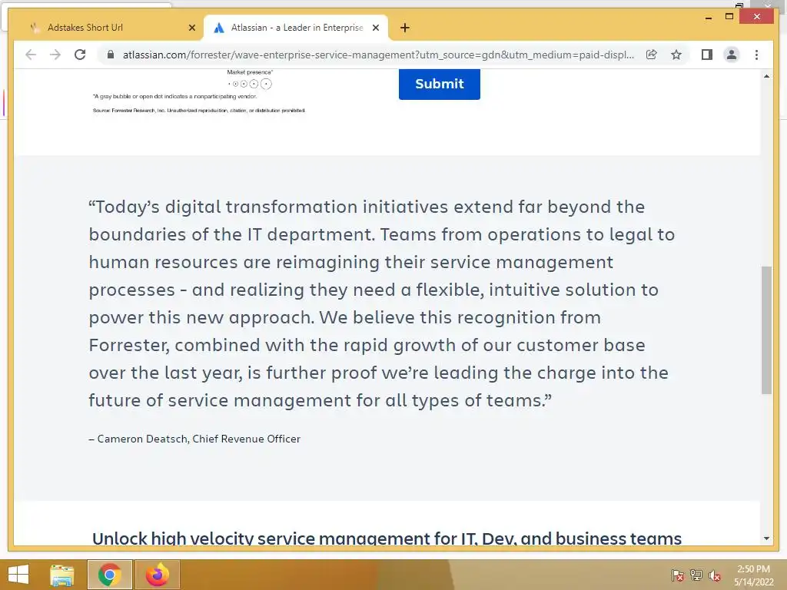View site security lock info
787x590 pixels.
pyautogui.click(x=111, y=55)
